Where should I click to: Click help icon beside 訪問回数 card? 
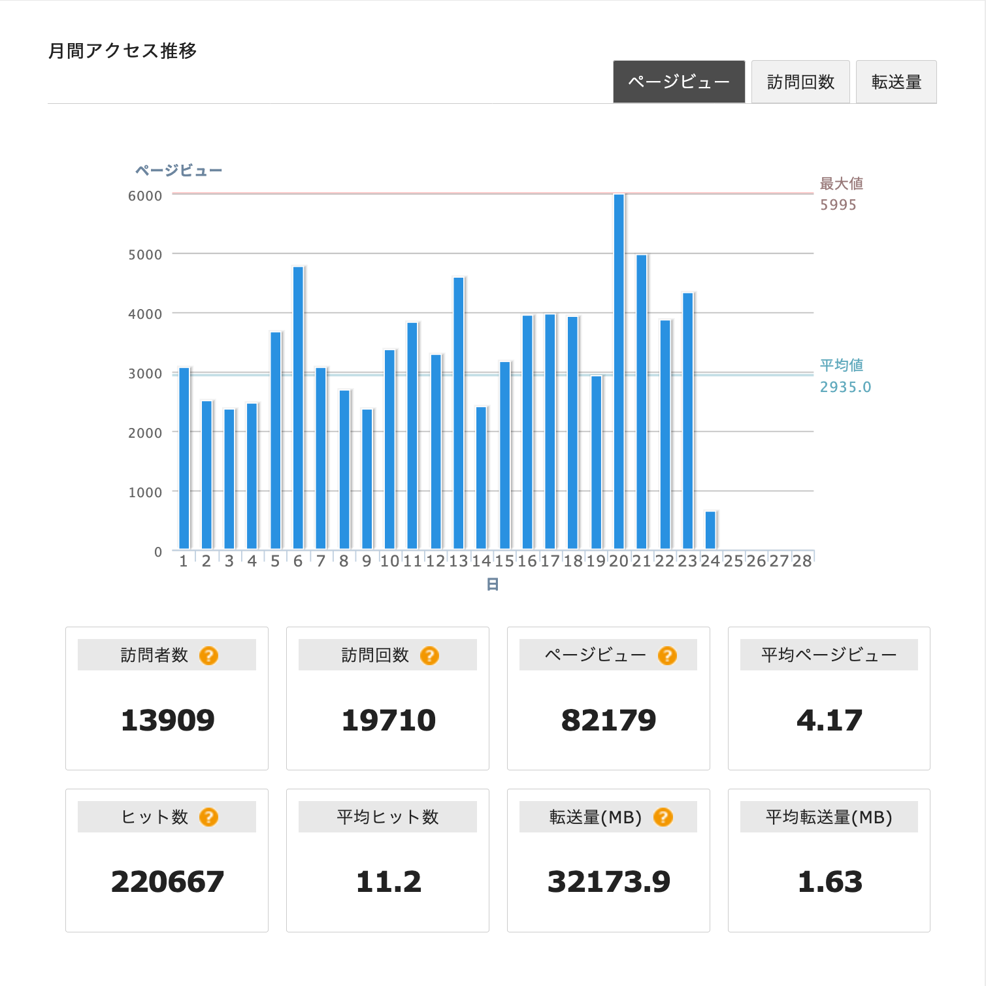click(x=429, y=655)
